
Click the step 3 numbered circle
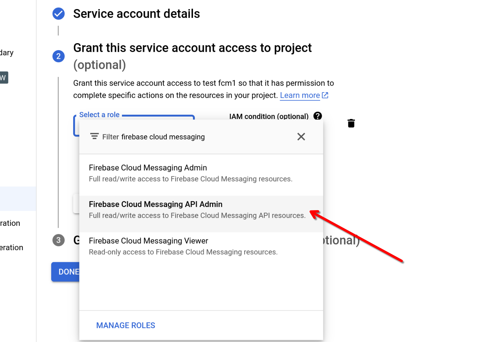tap(59, 240)
